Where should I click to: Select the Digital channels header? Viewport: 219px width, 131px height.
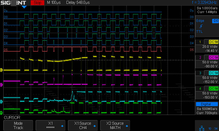point(207,104)
